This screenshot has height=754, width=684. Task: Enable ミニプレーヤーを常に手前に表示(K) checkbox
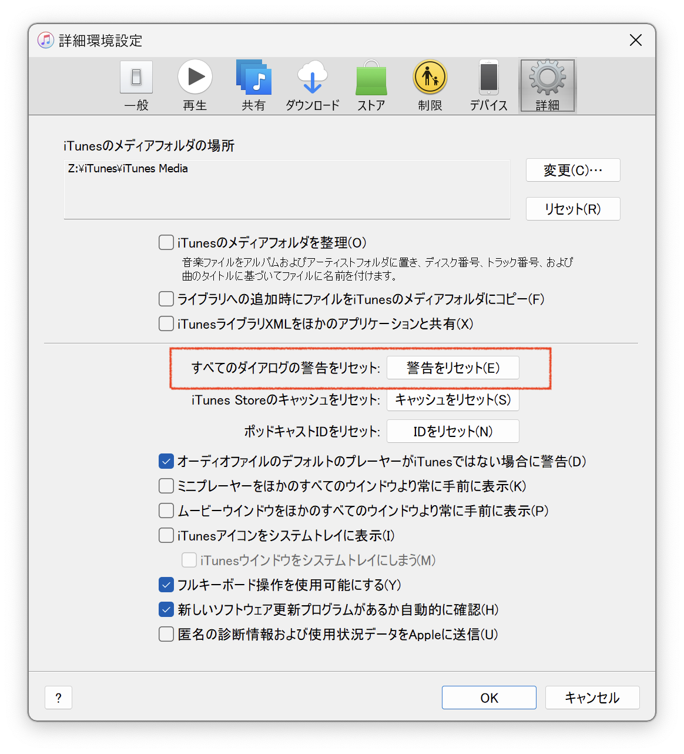click(166, 486)
